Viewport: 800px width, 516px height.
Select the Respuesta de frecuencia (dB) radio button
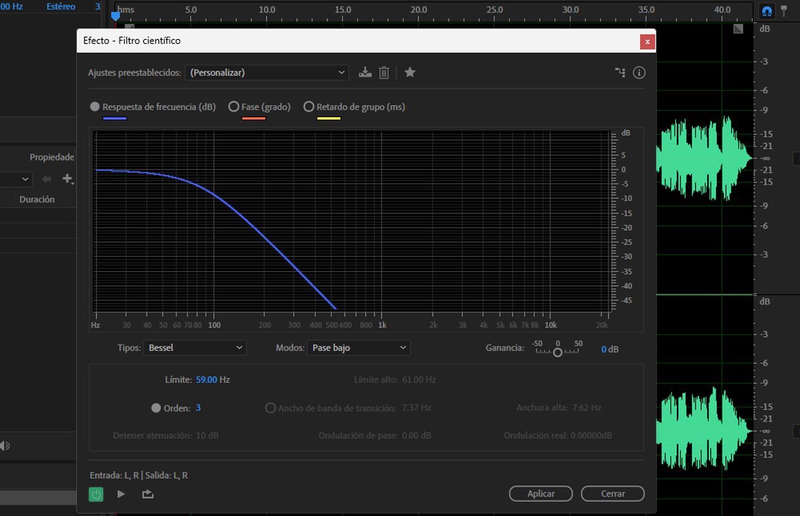(x=95, y=106)
